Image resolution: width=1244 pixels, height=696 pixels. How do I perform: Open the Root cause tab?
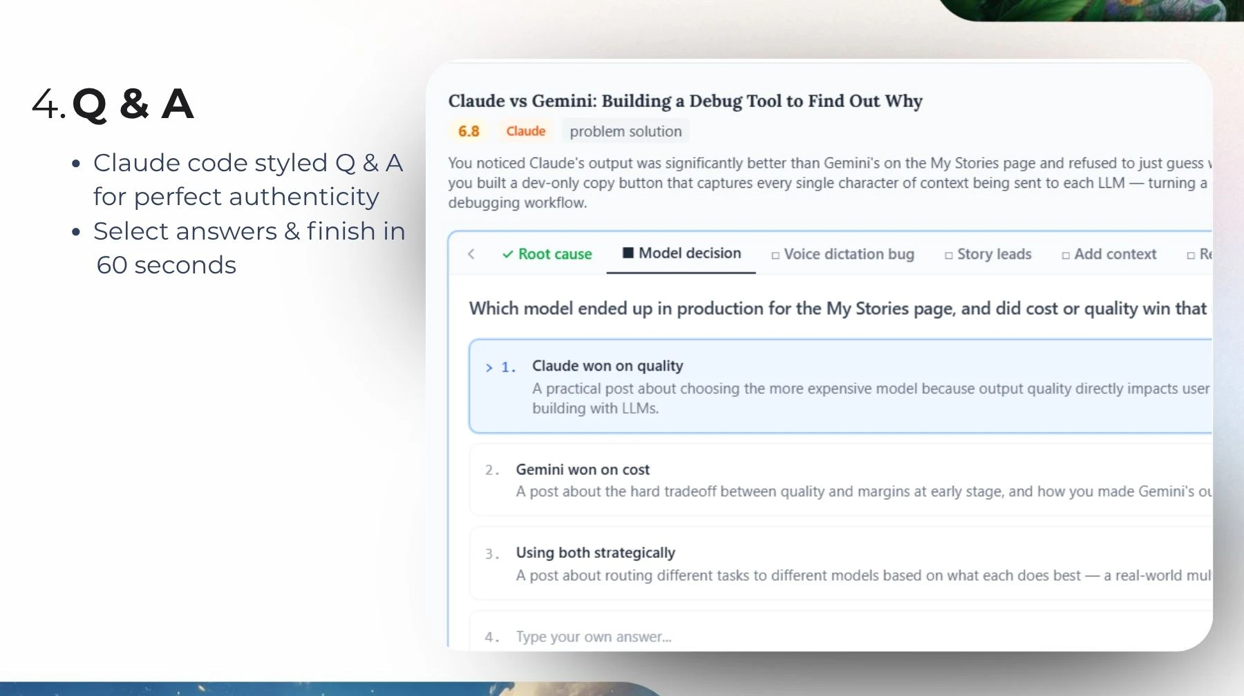pyautogui.click(x=547, y=254)
